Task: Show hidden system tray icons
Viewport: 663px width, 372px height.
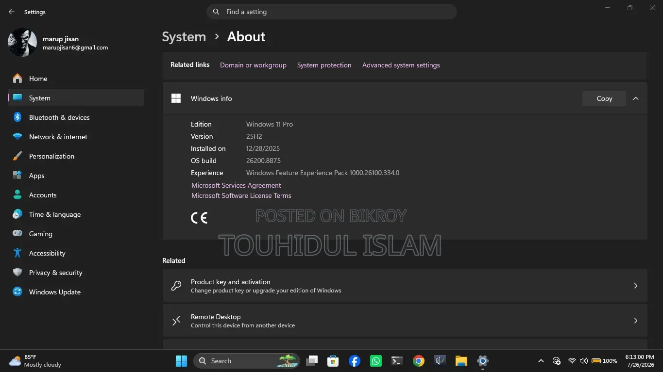Action: pyautogui.click(x=541, y=361)
